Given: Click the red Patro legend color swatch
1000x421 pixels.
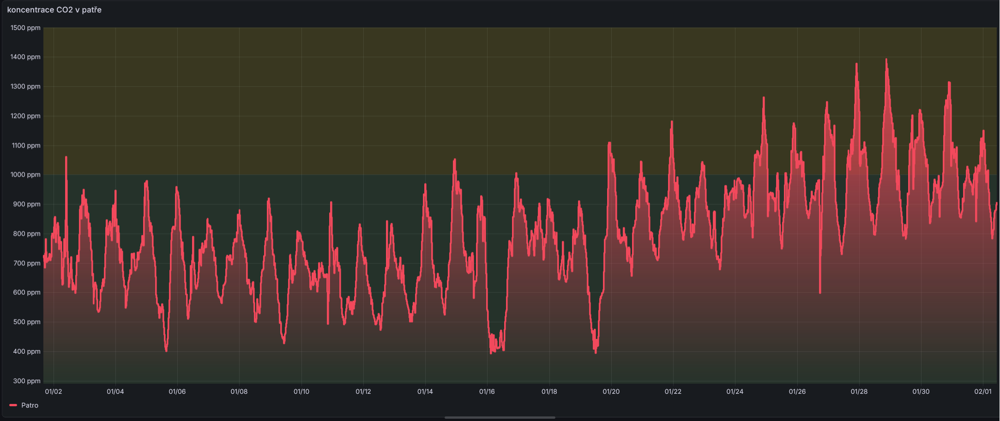Looking at the screenshot, I should coord(13,405).
